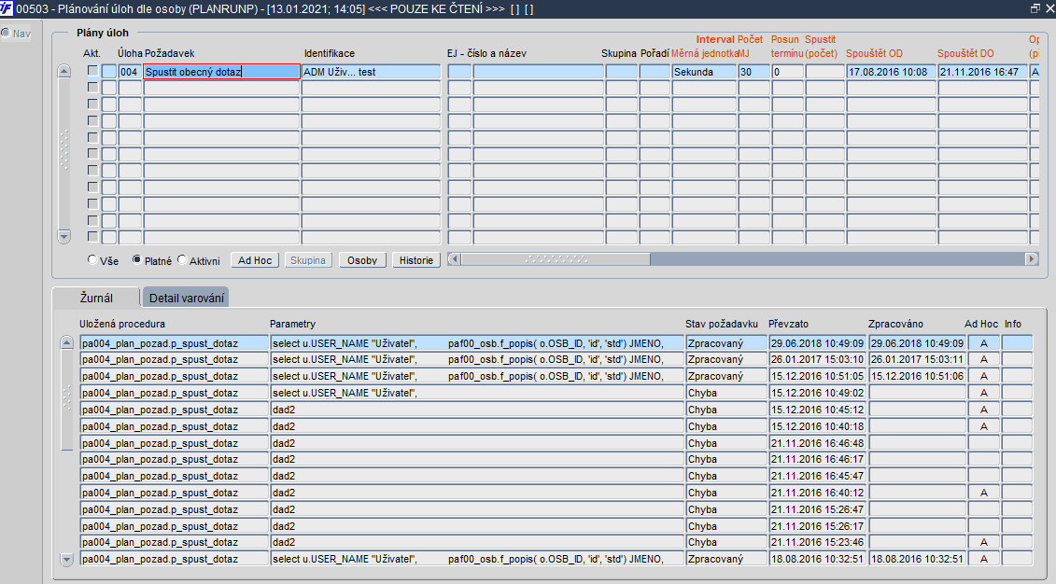The height and width of the screenshot is (584, 1056).
Task: Click the Počet MJ field with 30
Action: (753, 71)
